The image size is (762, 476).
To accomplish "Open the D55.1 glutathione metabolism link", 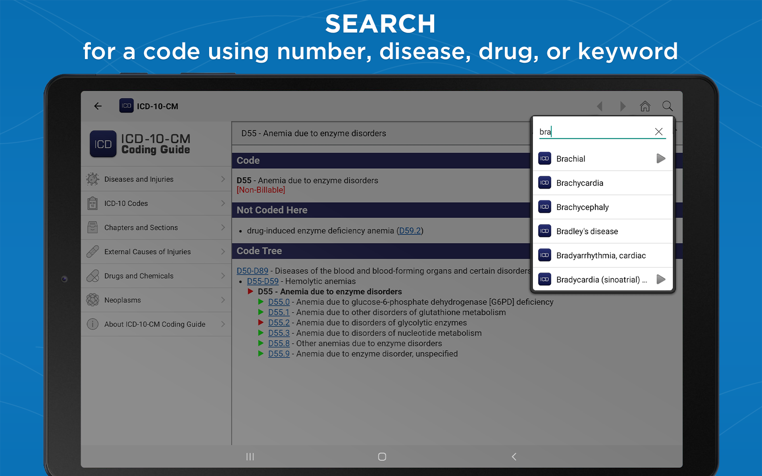I will pos(279,313).
